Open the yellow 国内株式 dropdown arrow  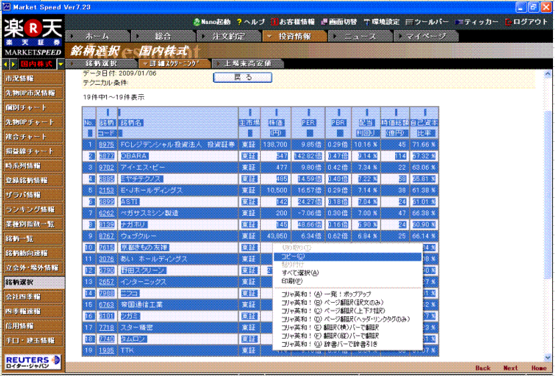(61, 64)
